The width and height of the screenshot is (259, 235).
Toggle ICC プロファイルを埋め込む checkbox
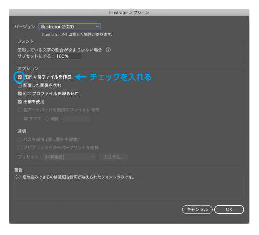[x=20, y=94]
